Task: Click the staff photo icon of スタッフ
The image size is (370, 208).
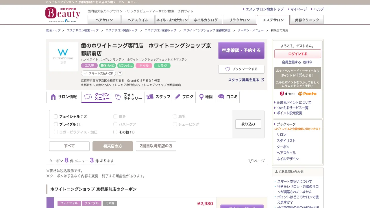Action: 150,97
